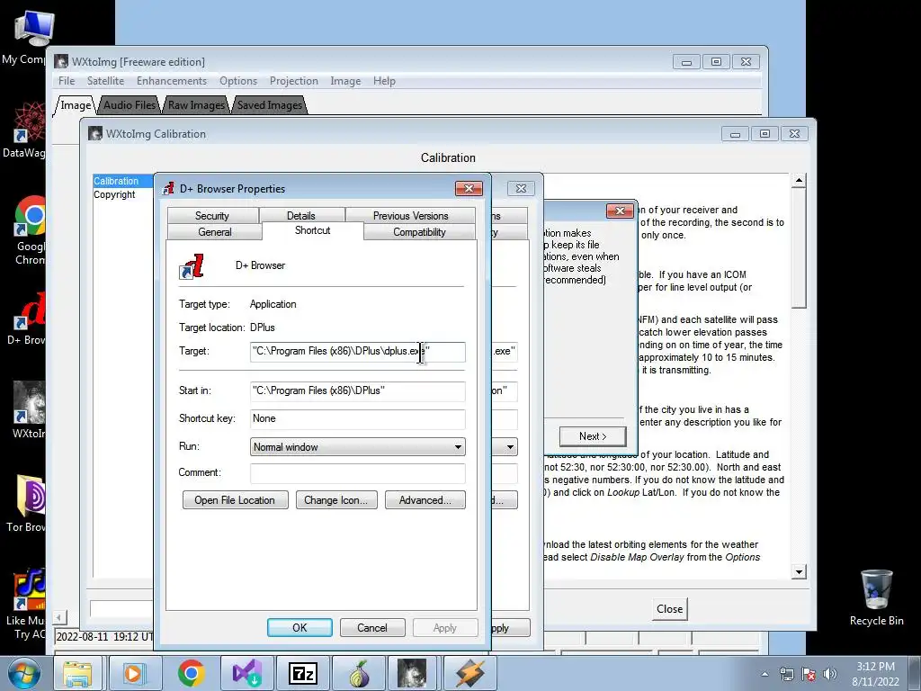Open the Options menu in WXtoImg
Image resolution: width=921 pixels, height=691 pixels.
coord(237,81)
